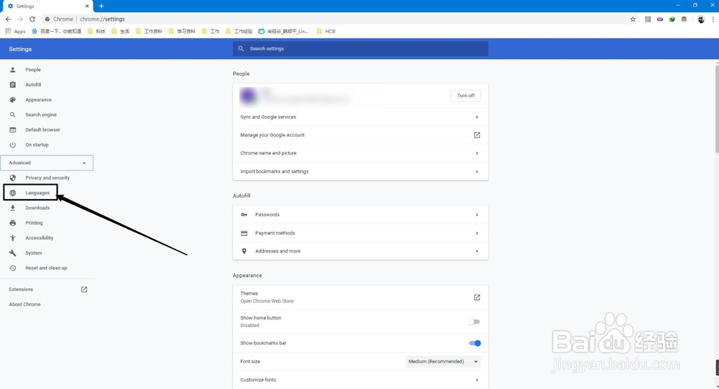Viewport: 719px width, 389px height.
Task: Open Extensions external link icon
Action: tap(84, 290)
